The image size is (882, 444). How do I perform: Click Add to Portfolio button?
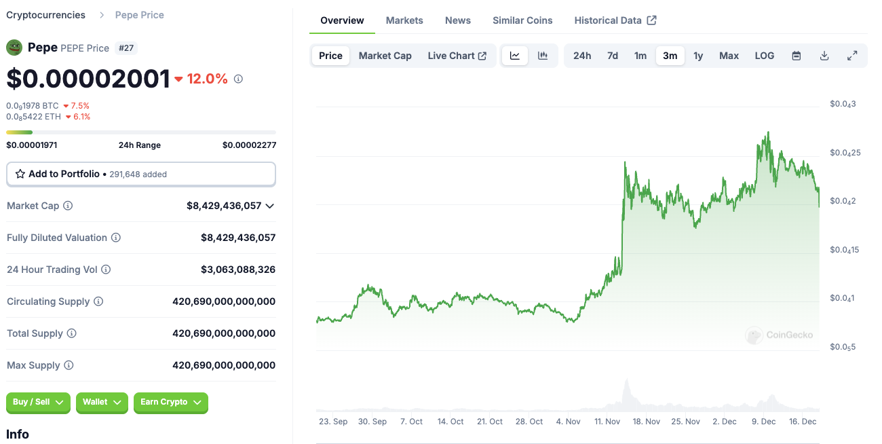(141, 174)
